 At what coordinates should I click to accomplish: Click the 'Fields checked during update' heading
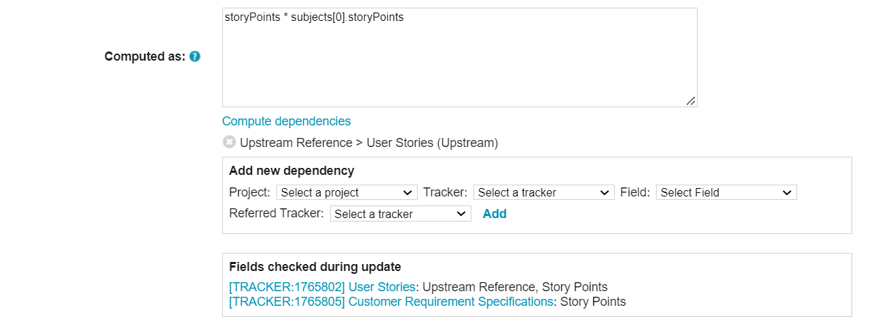click(315, 267)
